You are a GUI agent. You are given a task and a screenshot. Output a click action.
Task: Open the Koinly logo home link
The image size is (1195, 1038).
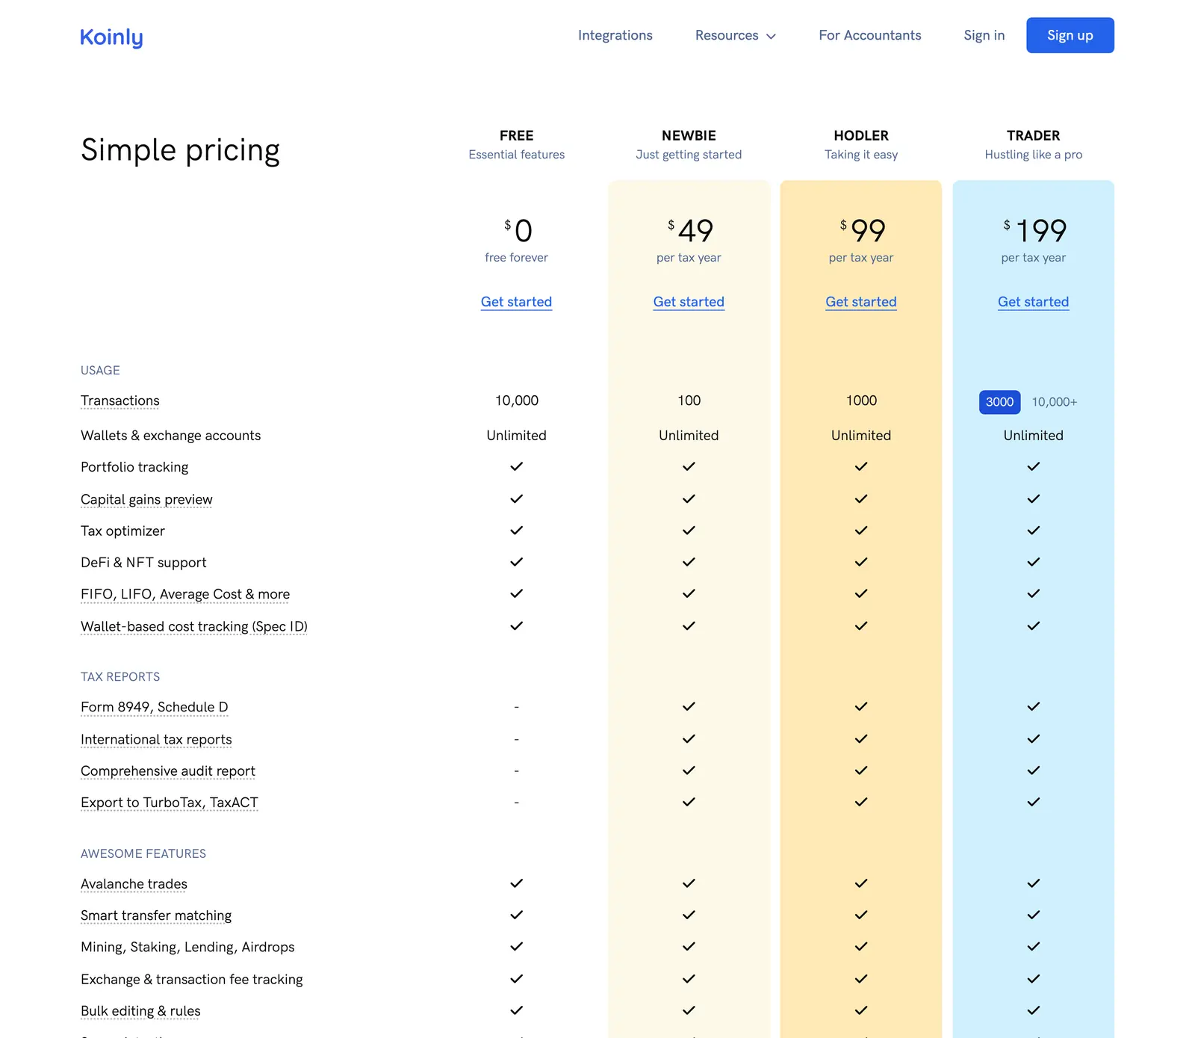111,37
